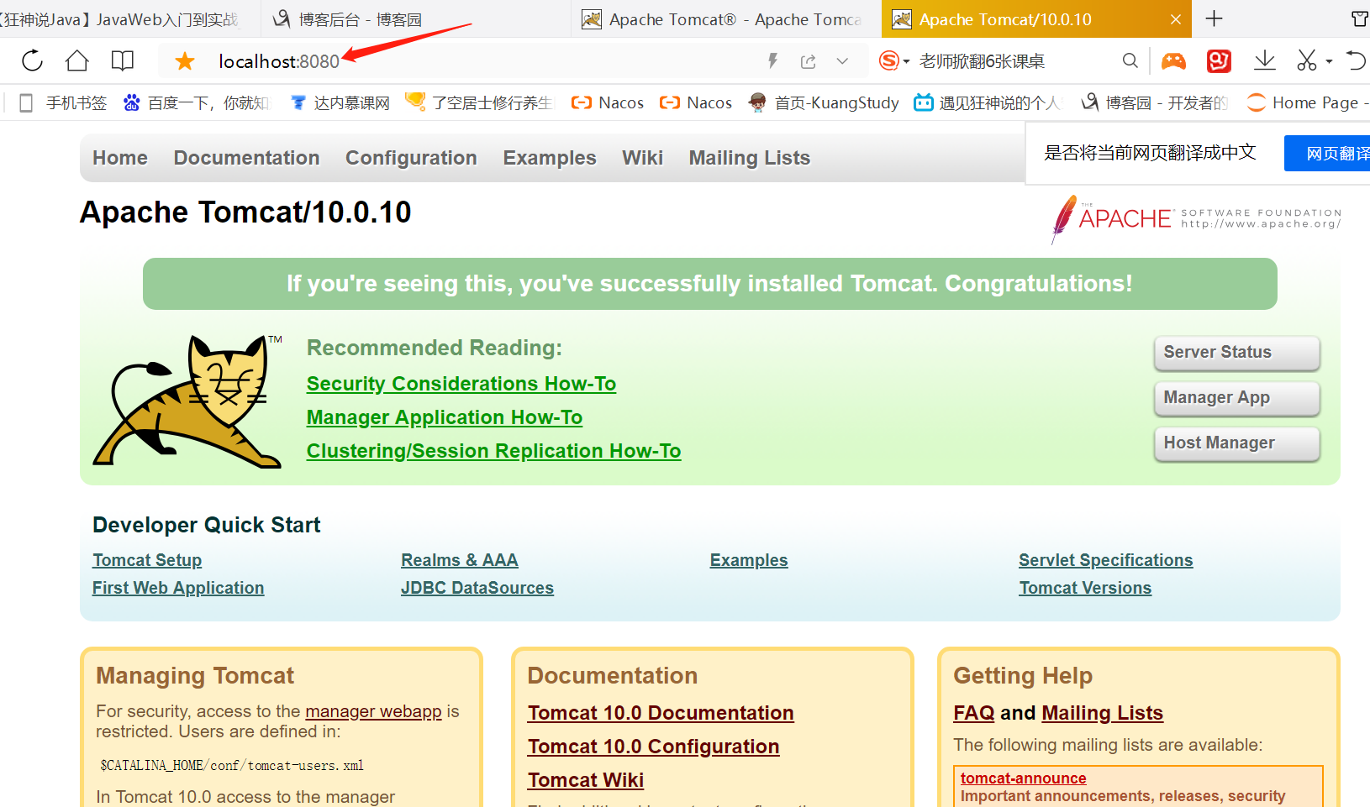Open the first Nacos bookmark
The height and width of the screenshot is (807, 1370).
[x=607, y=102]
